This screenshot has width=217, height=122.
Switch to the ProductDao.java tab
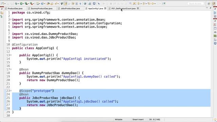click(15, 8)
